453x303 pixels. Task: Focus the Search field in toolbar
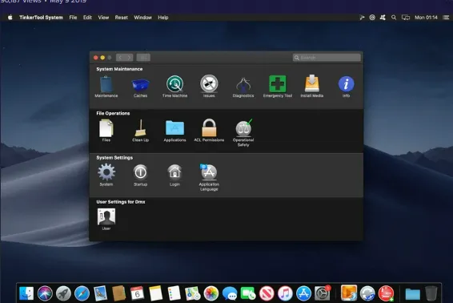327,58
